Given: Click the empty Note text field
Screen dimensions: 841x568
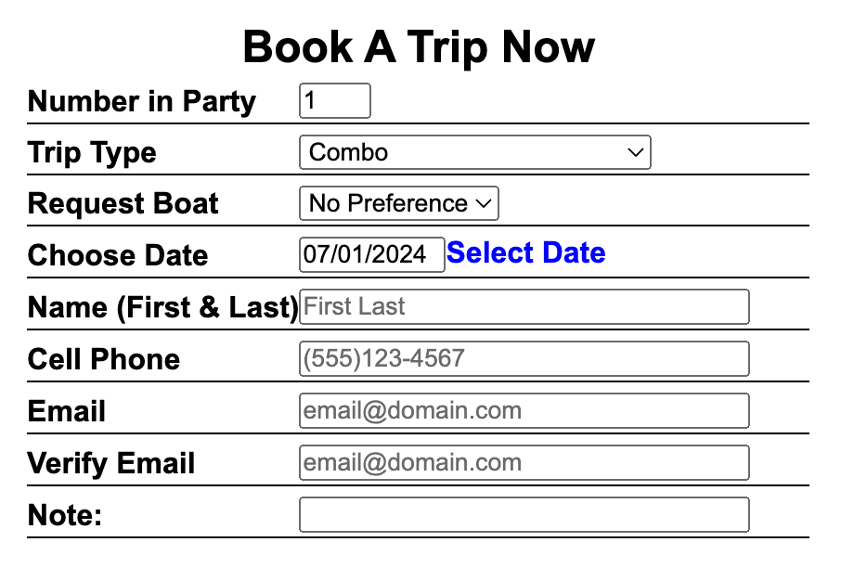Looking at the screenshot, I should coord(524,515).
